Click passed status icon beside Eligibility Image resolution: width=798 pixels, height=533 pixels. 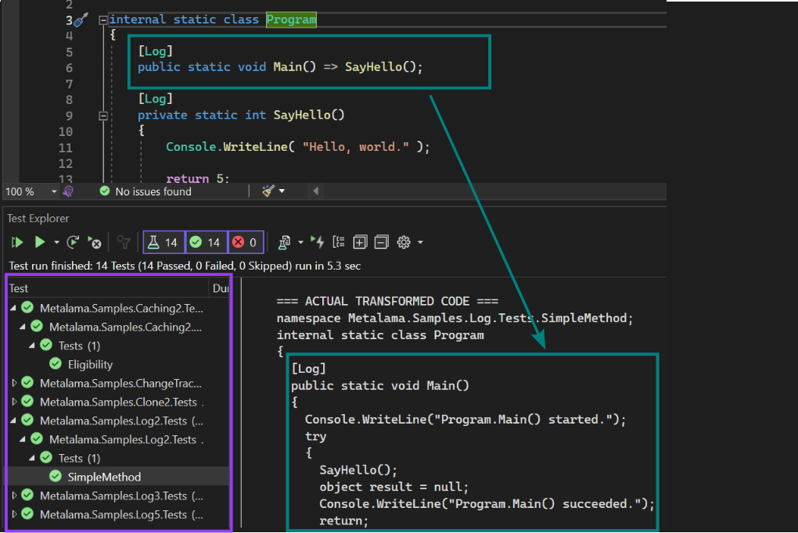56,364
